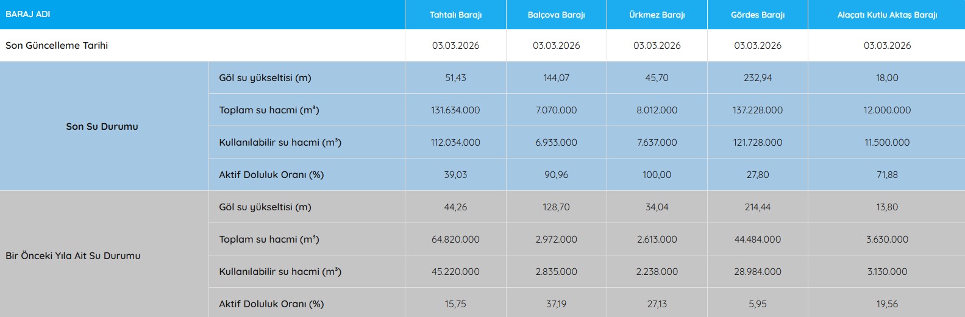Click the Balçova Barajı header

tap(556, 15)
